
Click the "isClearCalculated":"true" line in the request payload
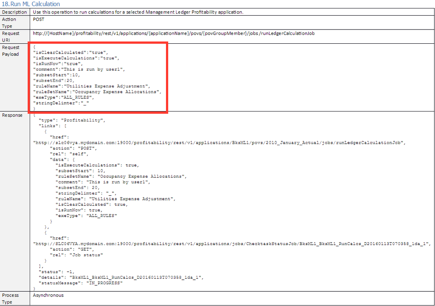coord(70,52)
